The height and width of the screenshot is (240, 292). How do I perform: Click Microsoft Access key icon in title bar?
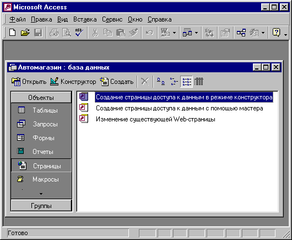coord(8,7)
